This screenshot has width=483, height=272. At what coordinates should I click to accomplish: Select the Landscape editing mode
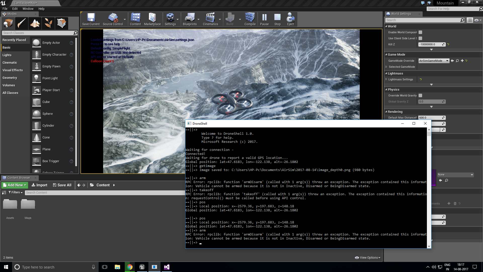pos(35,23)
